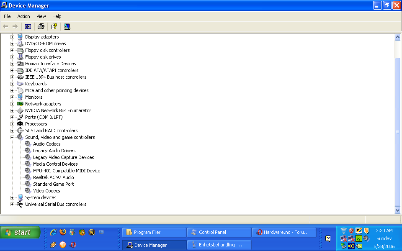
Task: Launch Firefox from quick launch bar
Action: (63, 232)
